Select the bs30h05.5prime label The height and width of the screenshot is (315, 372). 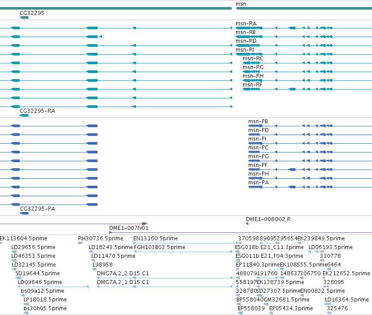pos(45,309)
